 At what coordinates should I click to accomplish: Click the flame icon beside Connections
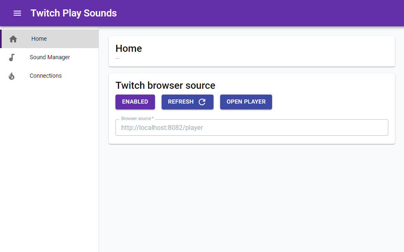12,76
